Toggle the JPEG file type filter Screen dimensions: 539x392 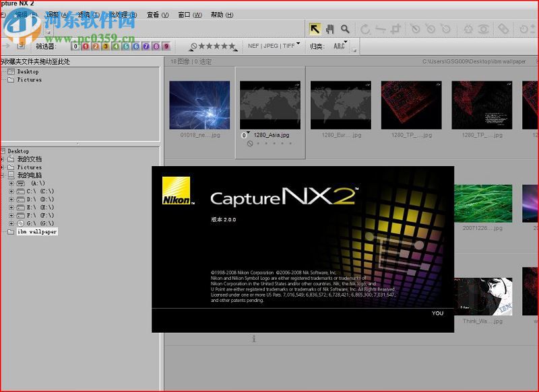[269, 46]
